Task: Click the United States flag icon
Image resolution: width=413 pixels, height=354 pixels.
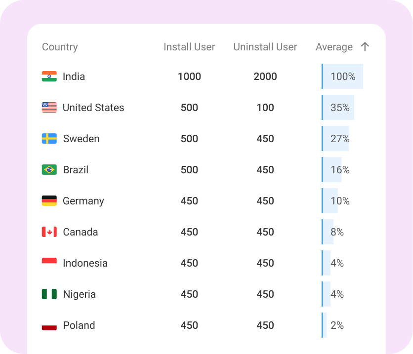Action: click(x=49, y=108)
